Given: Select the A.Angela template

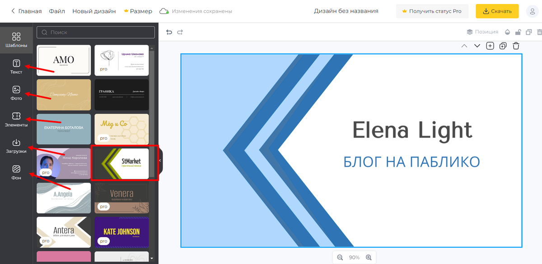Looking at the screenshot, I should [x=64, y=198].
